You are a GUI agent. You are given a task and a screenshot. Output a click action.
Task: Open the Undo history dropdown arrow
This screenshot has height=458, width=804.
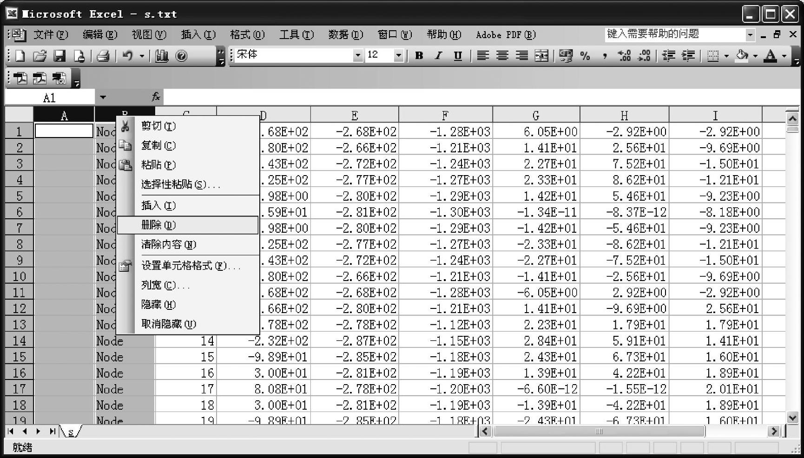tap(142, 56)
